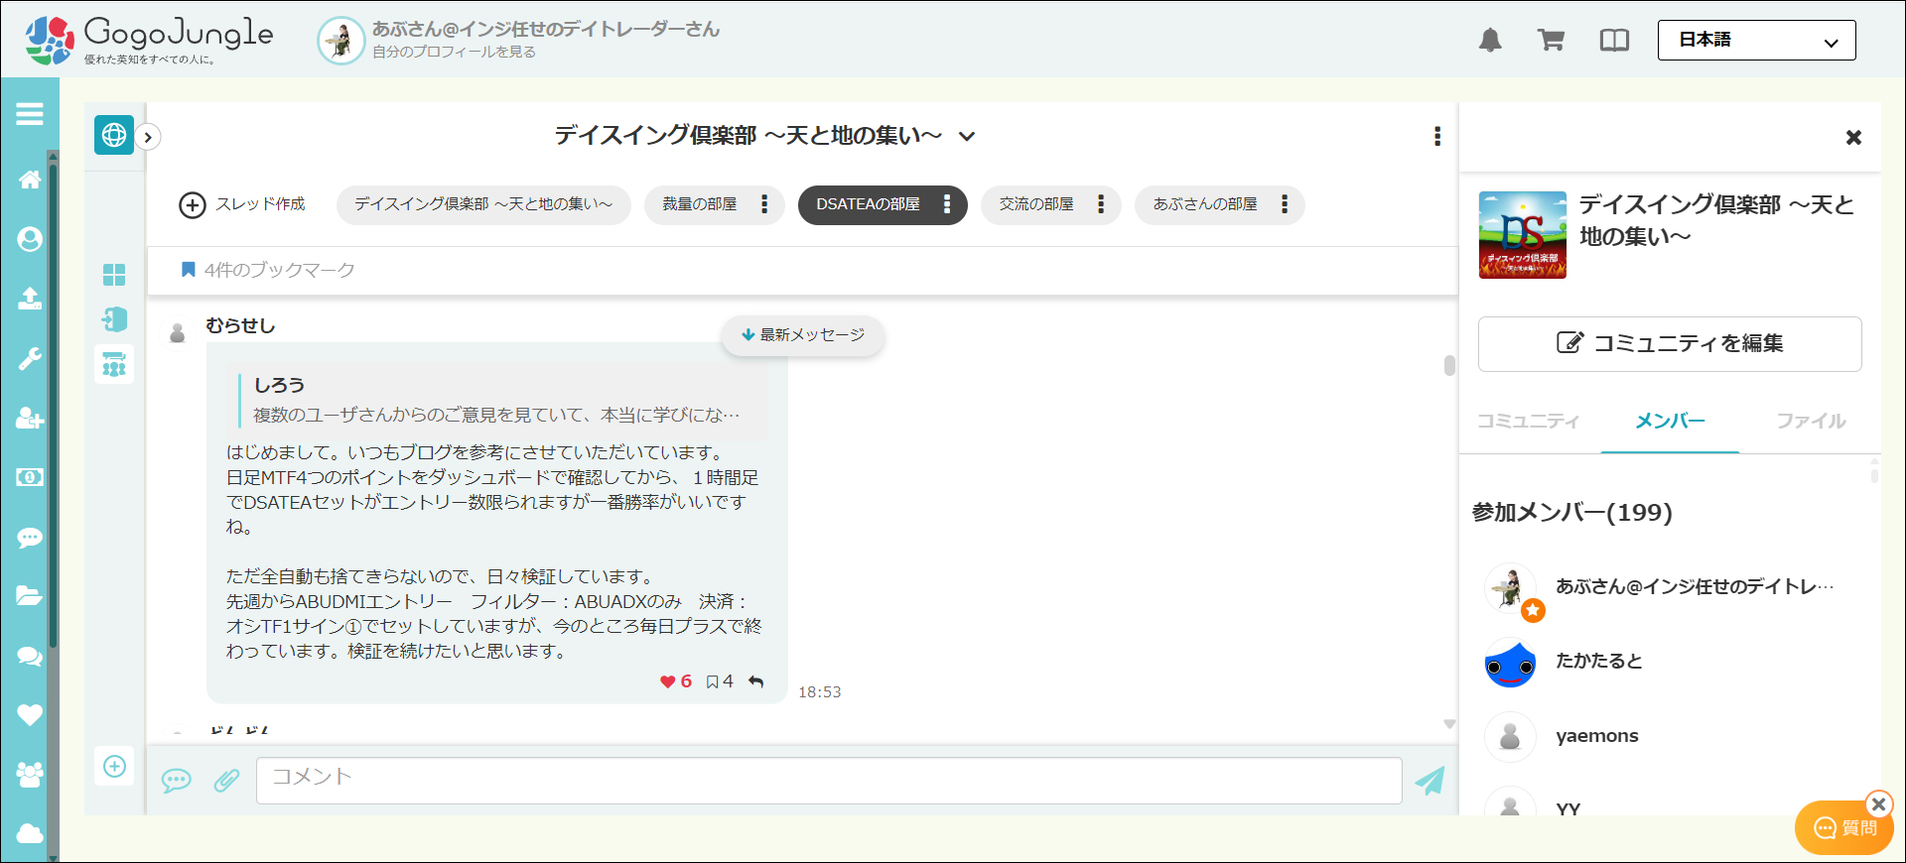Open the money bill sidebar icon
1906x863 pixels.
pyautogui.click(x=30, y=477)
